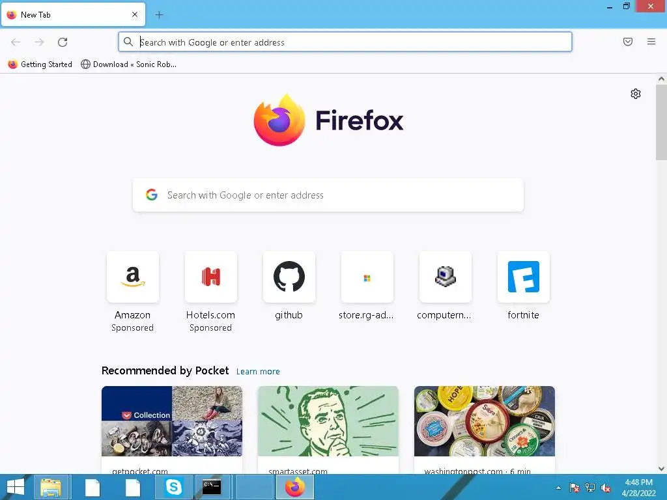Viewport: 667px width, 500px height.
Task: Click the browser Back arrow button
Action: [16, 42]
